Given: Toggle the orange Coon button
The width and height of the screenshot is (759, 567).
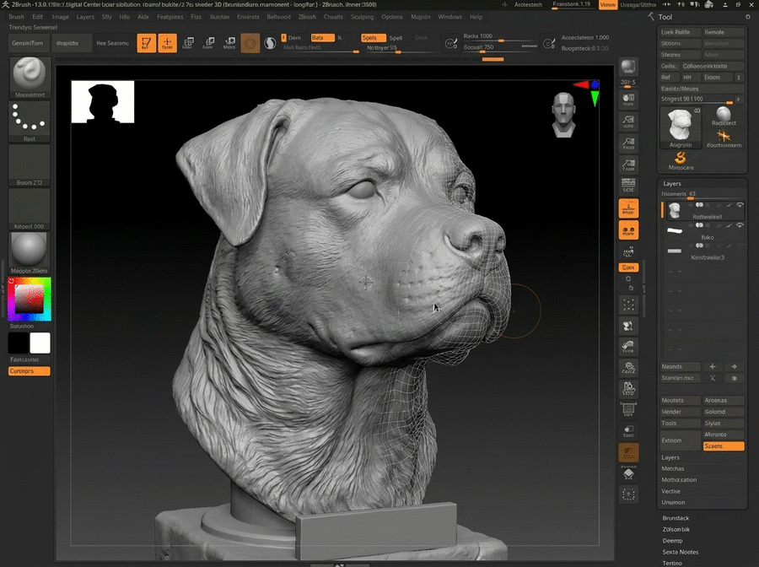Looking at the screenshot, I should [628, 267].
